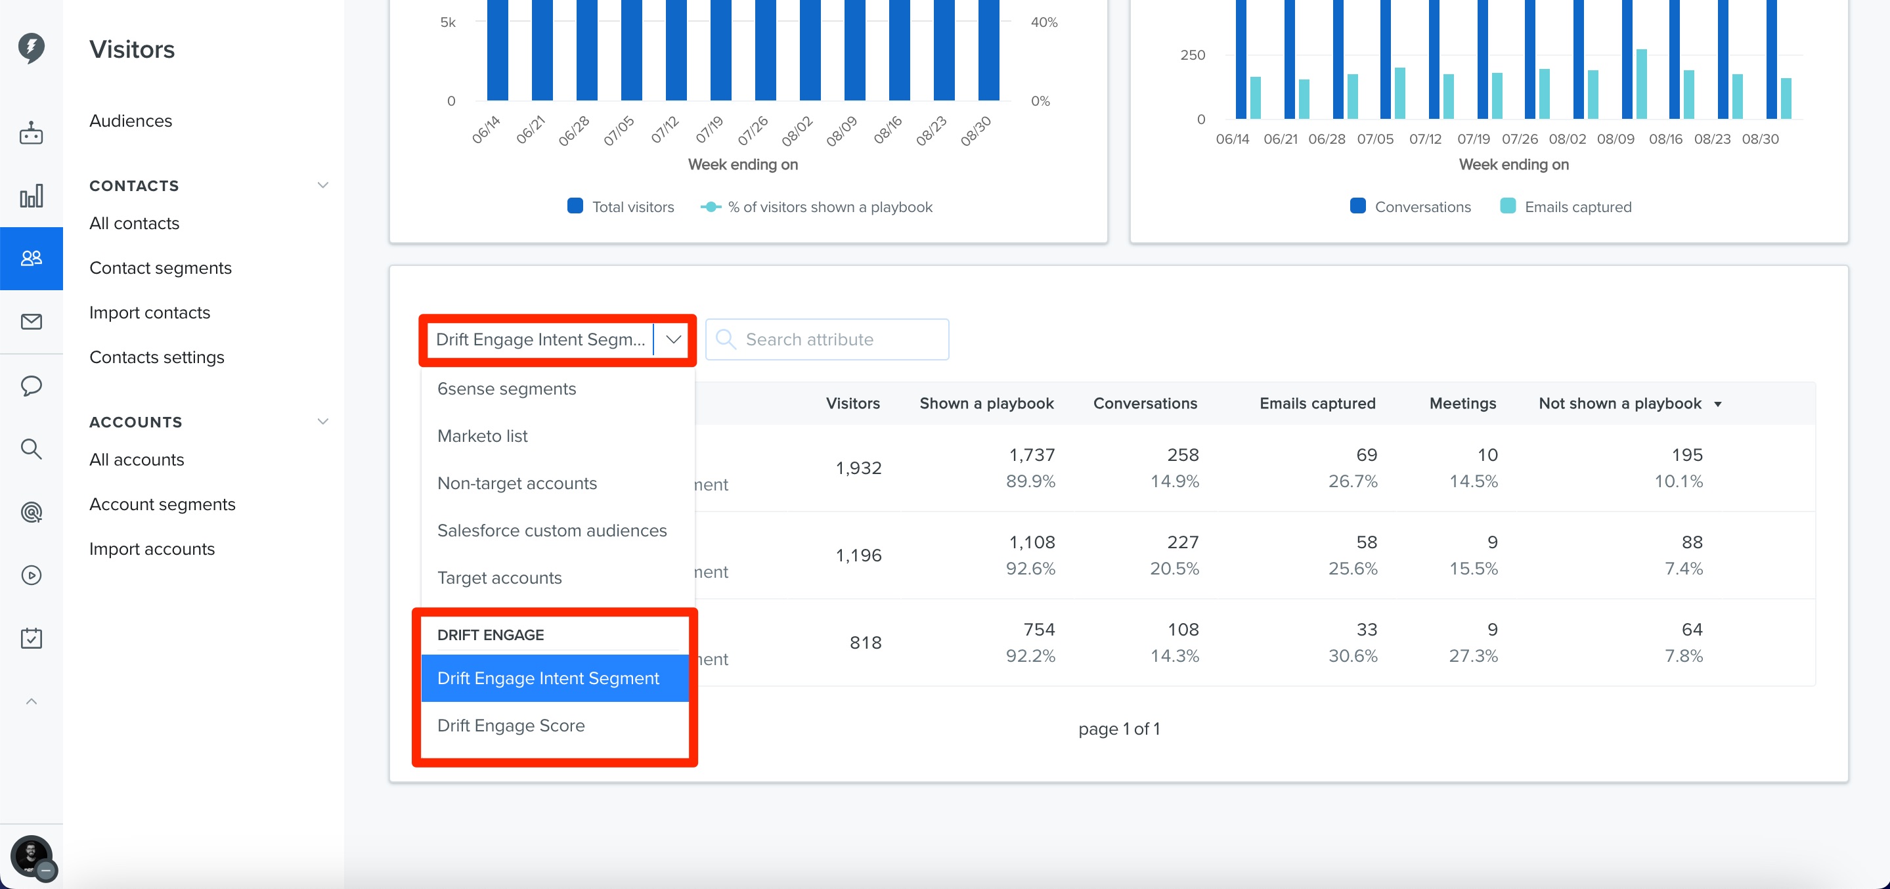1890x889 pixels.
Task: Go to Contact segments
Action: tap(161, 268)
